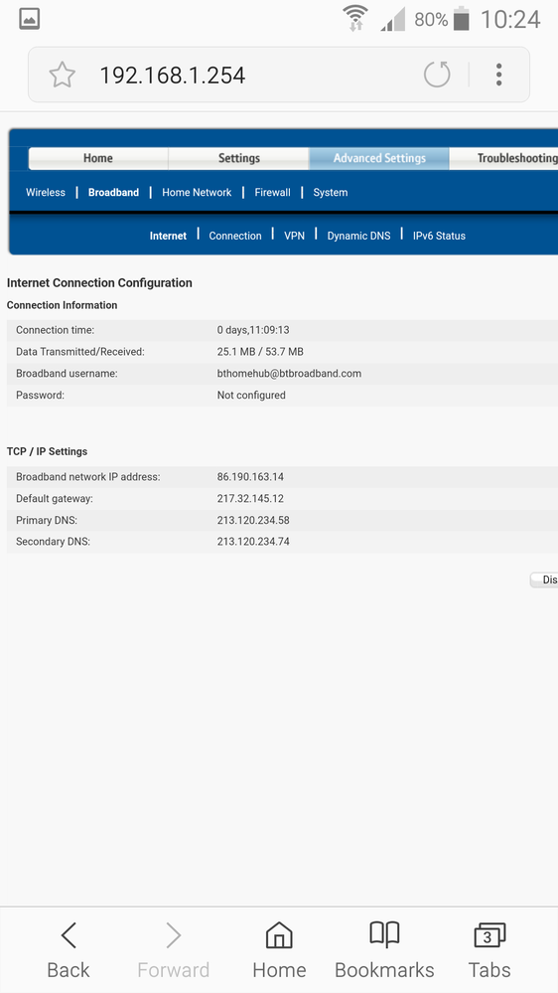
Task: Open the System section link
Action: [331, 193]
